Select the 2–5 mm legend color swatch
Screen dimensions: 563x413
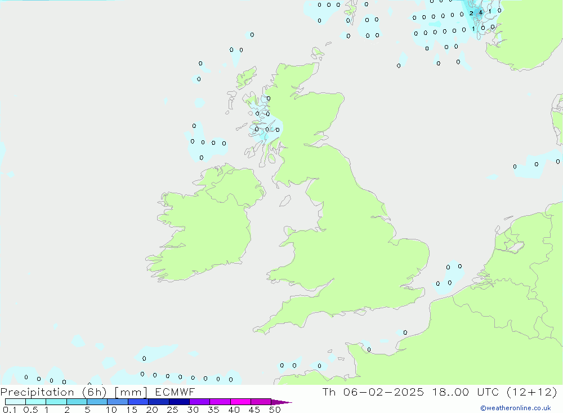point(77,402)
